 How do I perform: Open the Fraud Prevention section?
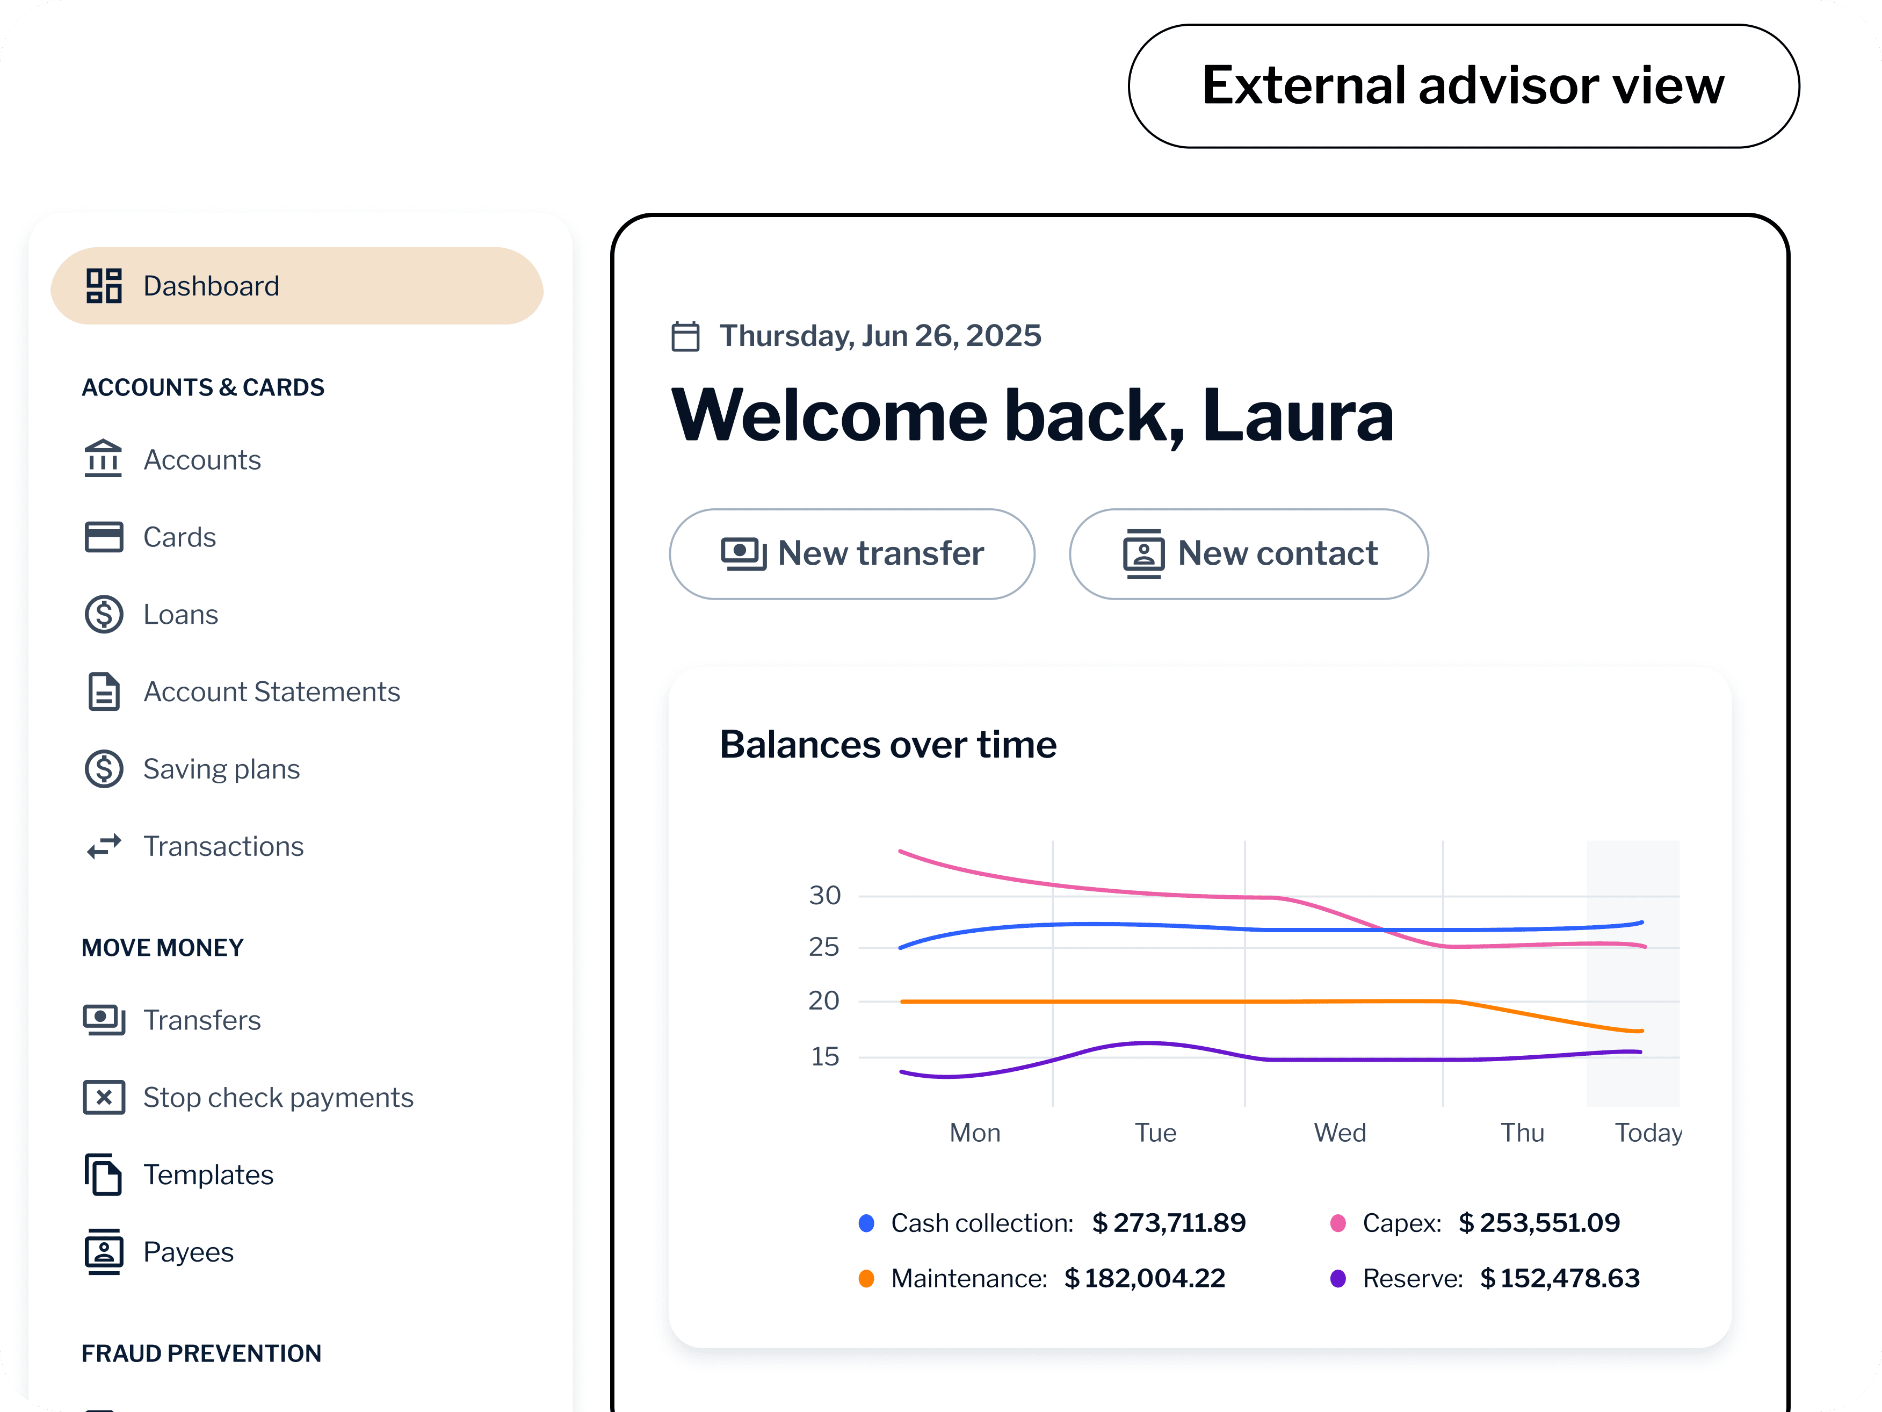pyautogui.click(x=201, y=1353)
